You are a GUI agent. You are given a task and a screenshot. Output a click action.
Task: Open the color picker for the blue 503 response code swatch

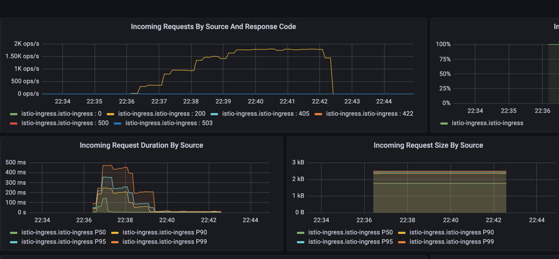point(117,124)
